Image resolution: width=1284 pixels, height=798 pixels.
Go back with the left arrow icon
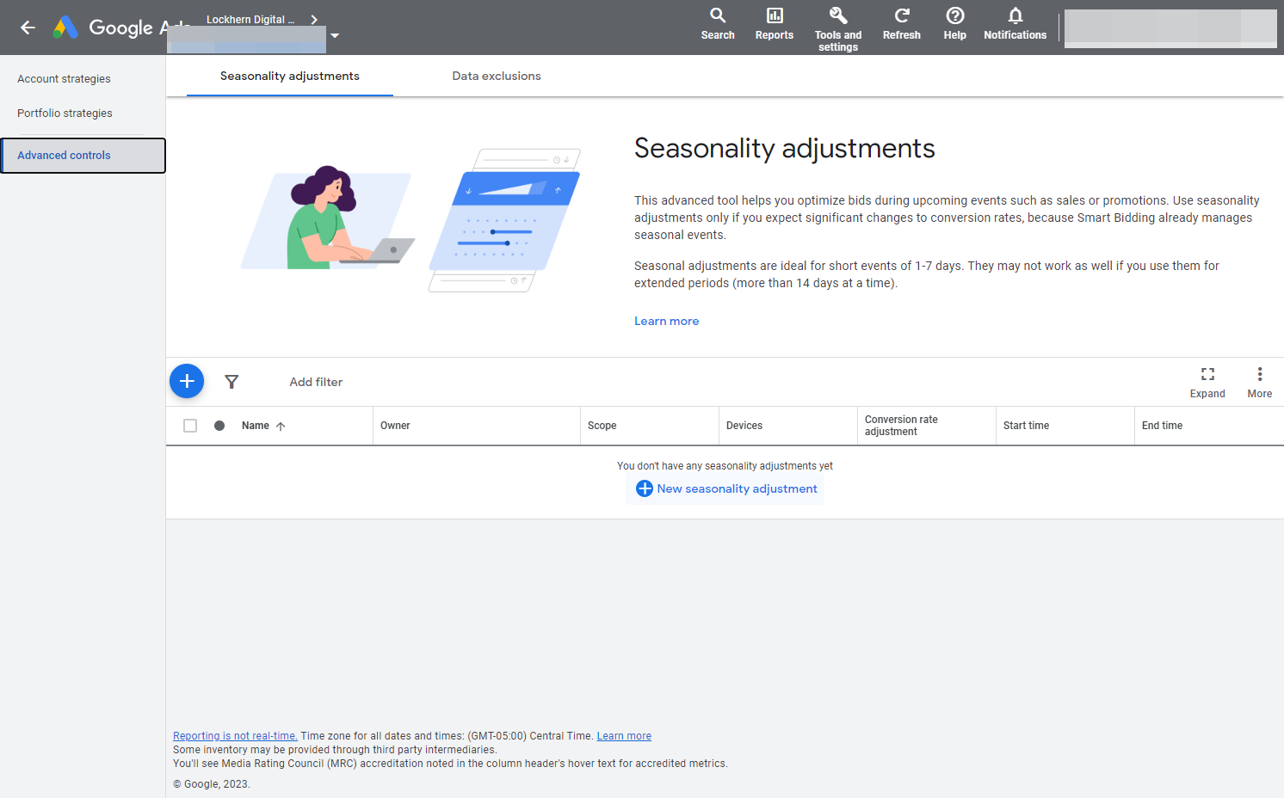(28, 28)
